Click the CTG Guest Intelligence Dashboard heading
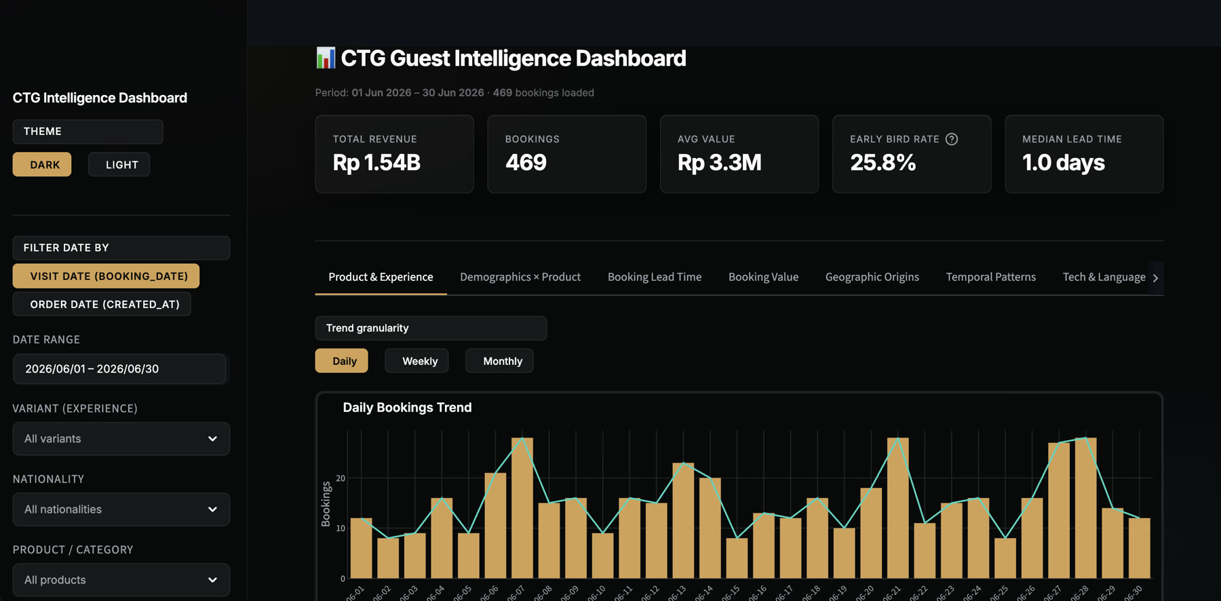Viewport: 1221px width, 601px height. click(513, 58)
